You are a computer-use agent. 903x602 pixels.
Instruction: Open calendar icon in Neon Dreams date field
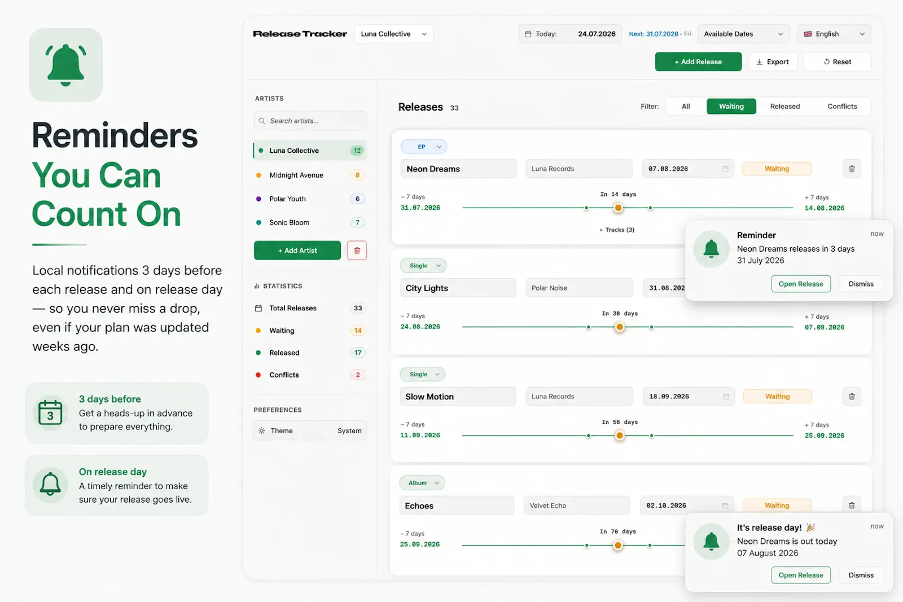[725, 169]
